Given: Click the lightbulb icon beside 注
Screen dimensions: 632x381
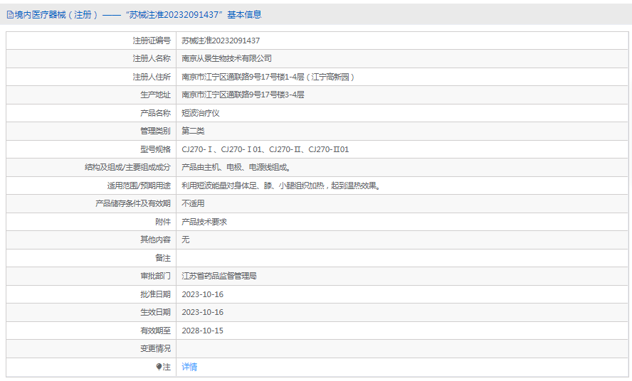Looking at the screenshot, I should 159,367.
